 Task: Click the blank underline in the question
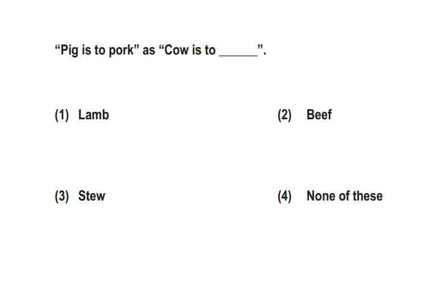point(238,56)
